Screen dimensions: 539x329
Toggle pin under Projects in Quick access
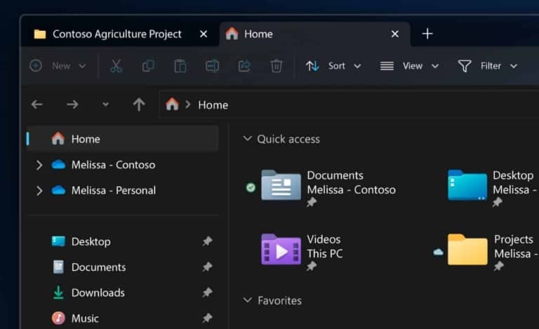(x=498, y=266)
